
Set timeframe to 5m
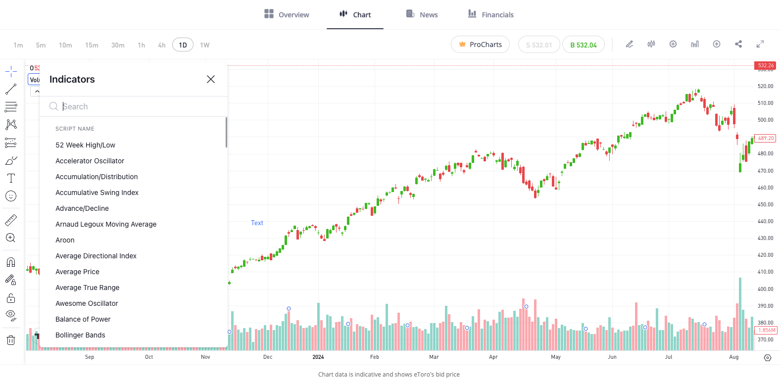tap(41, 45)
